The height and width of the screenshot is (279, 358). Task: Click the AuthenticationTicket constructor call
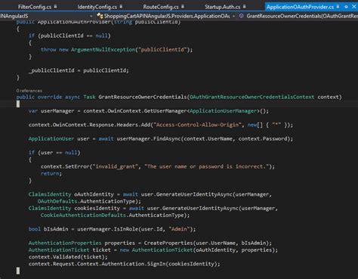(x=162, y=250)
